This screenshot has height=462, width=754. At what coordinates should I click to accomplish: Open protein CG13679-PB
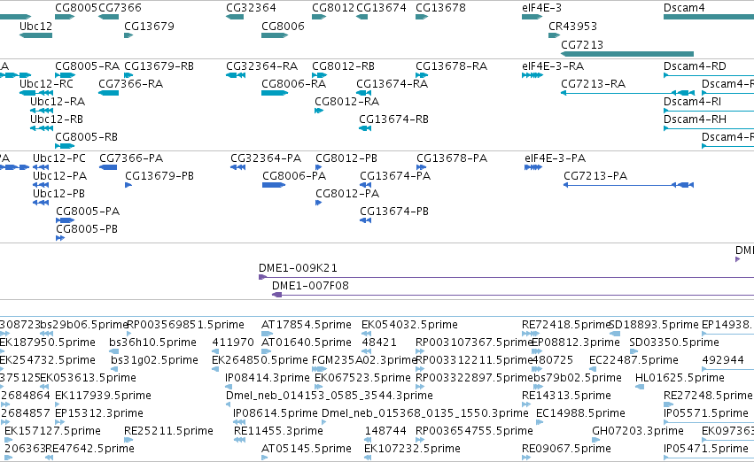[128, 185]
